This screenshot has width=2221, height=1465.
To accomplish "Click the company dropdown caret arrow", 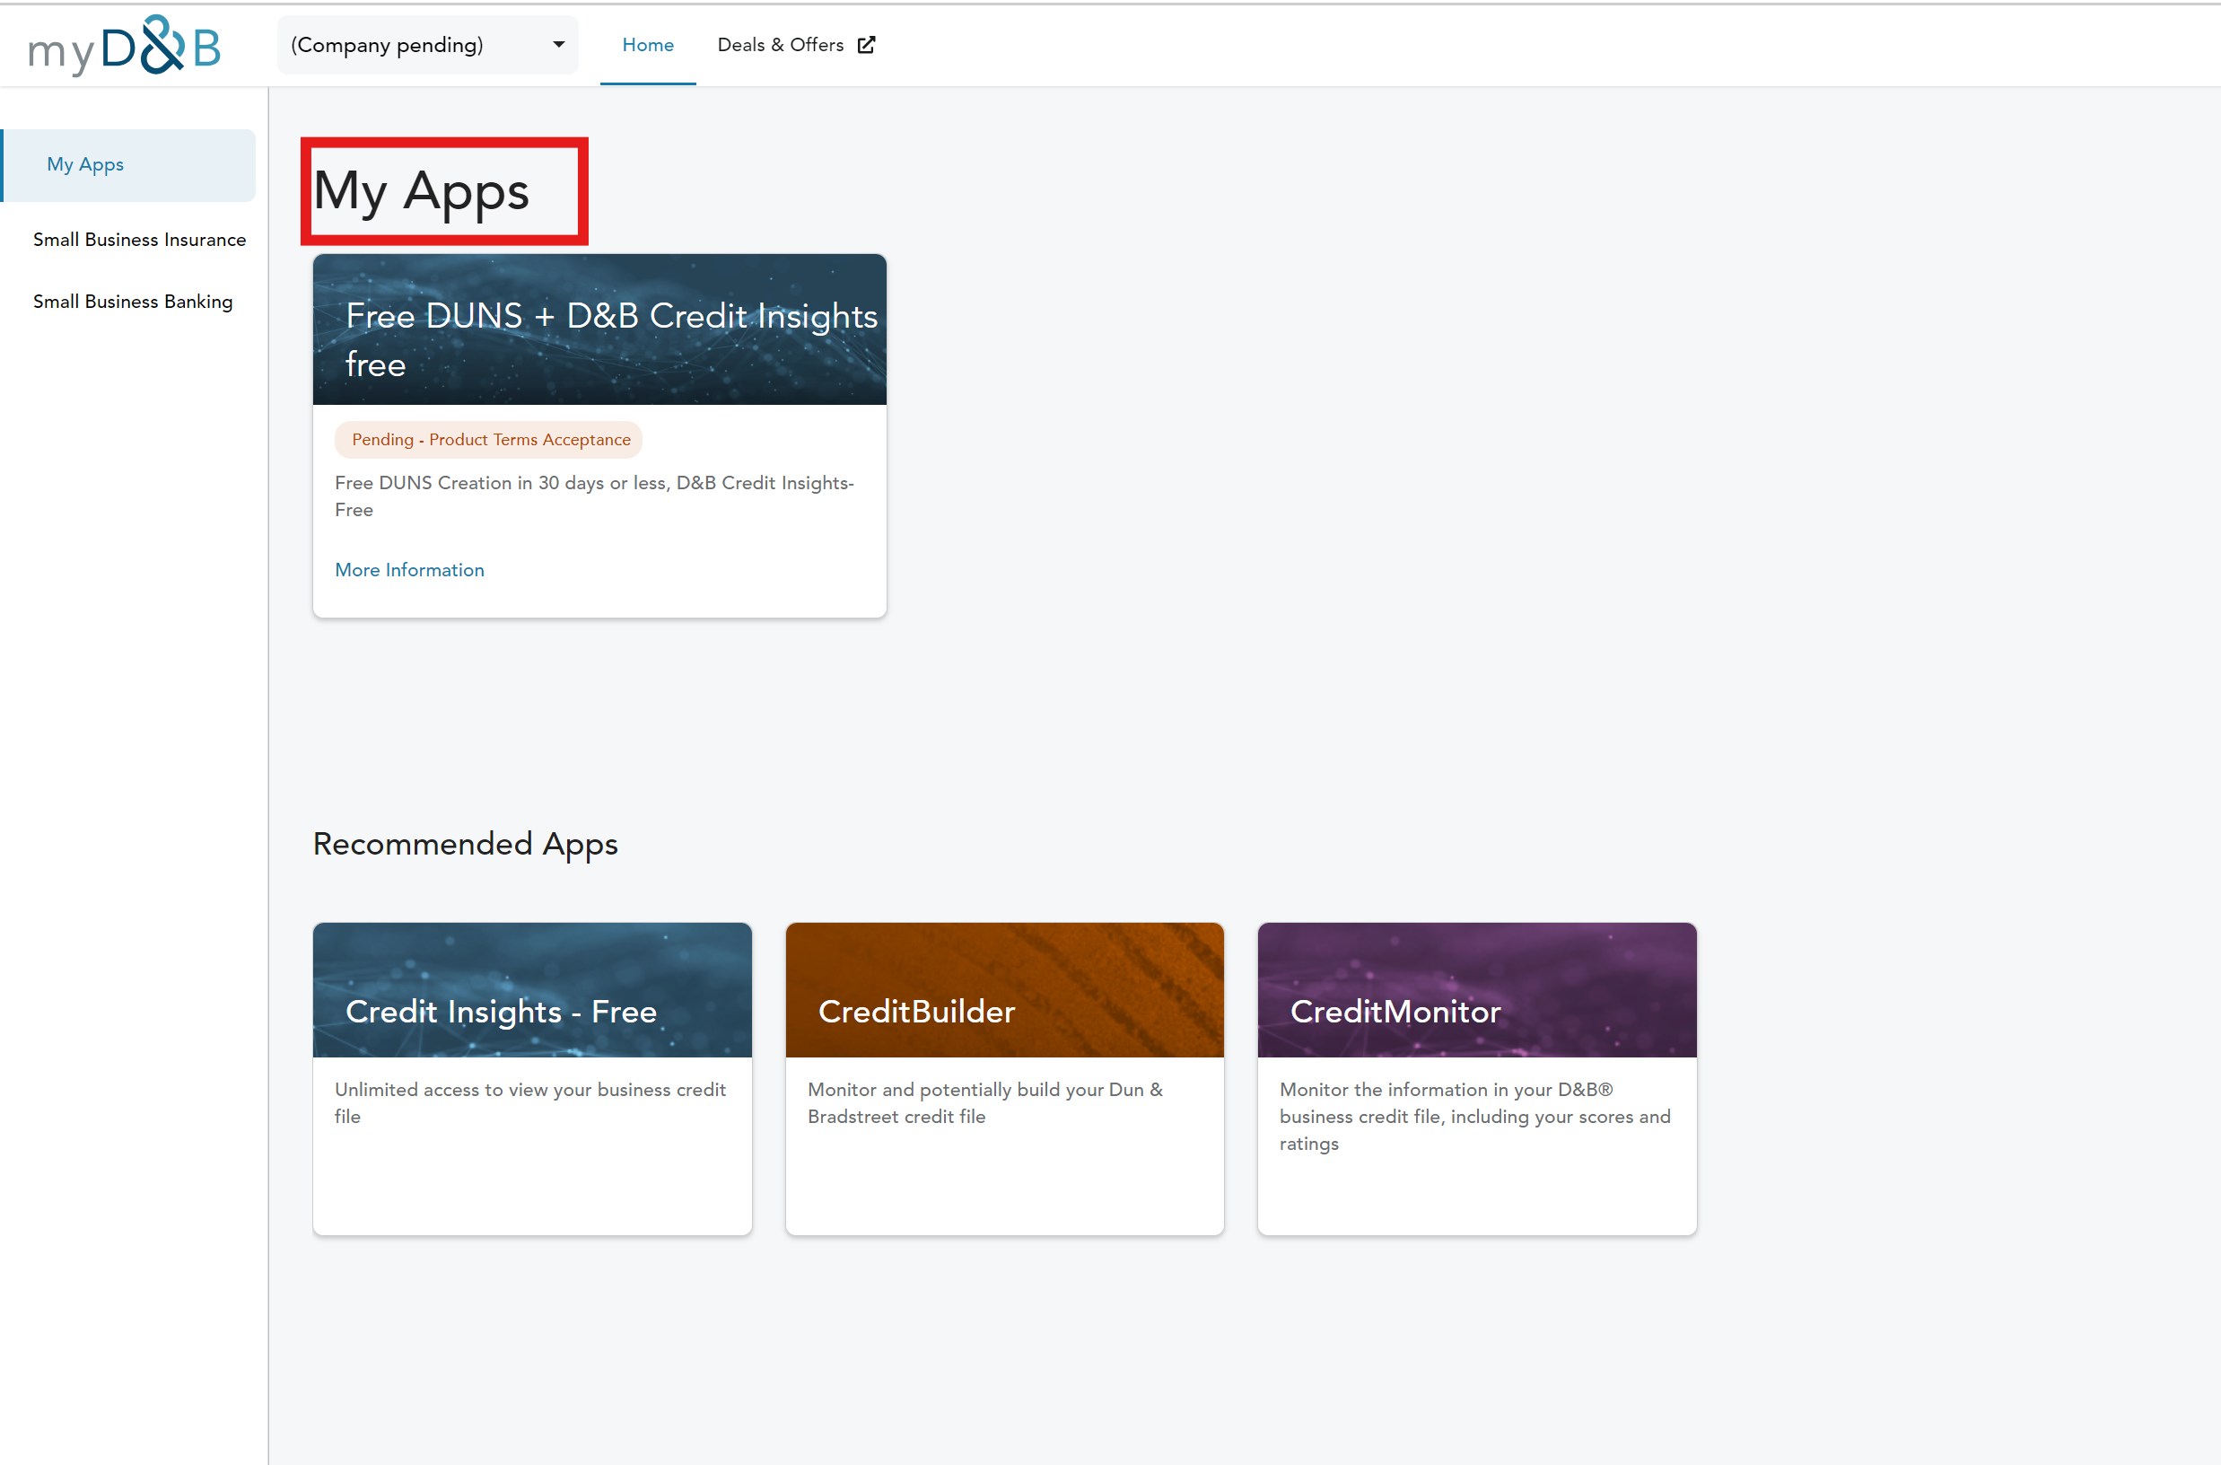I will click(x=558, y=45).
